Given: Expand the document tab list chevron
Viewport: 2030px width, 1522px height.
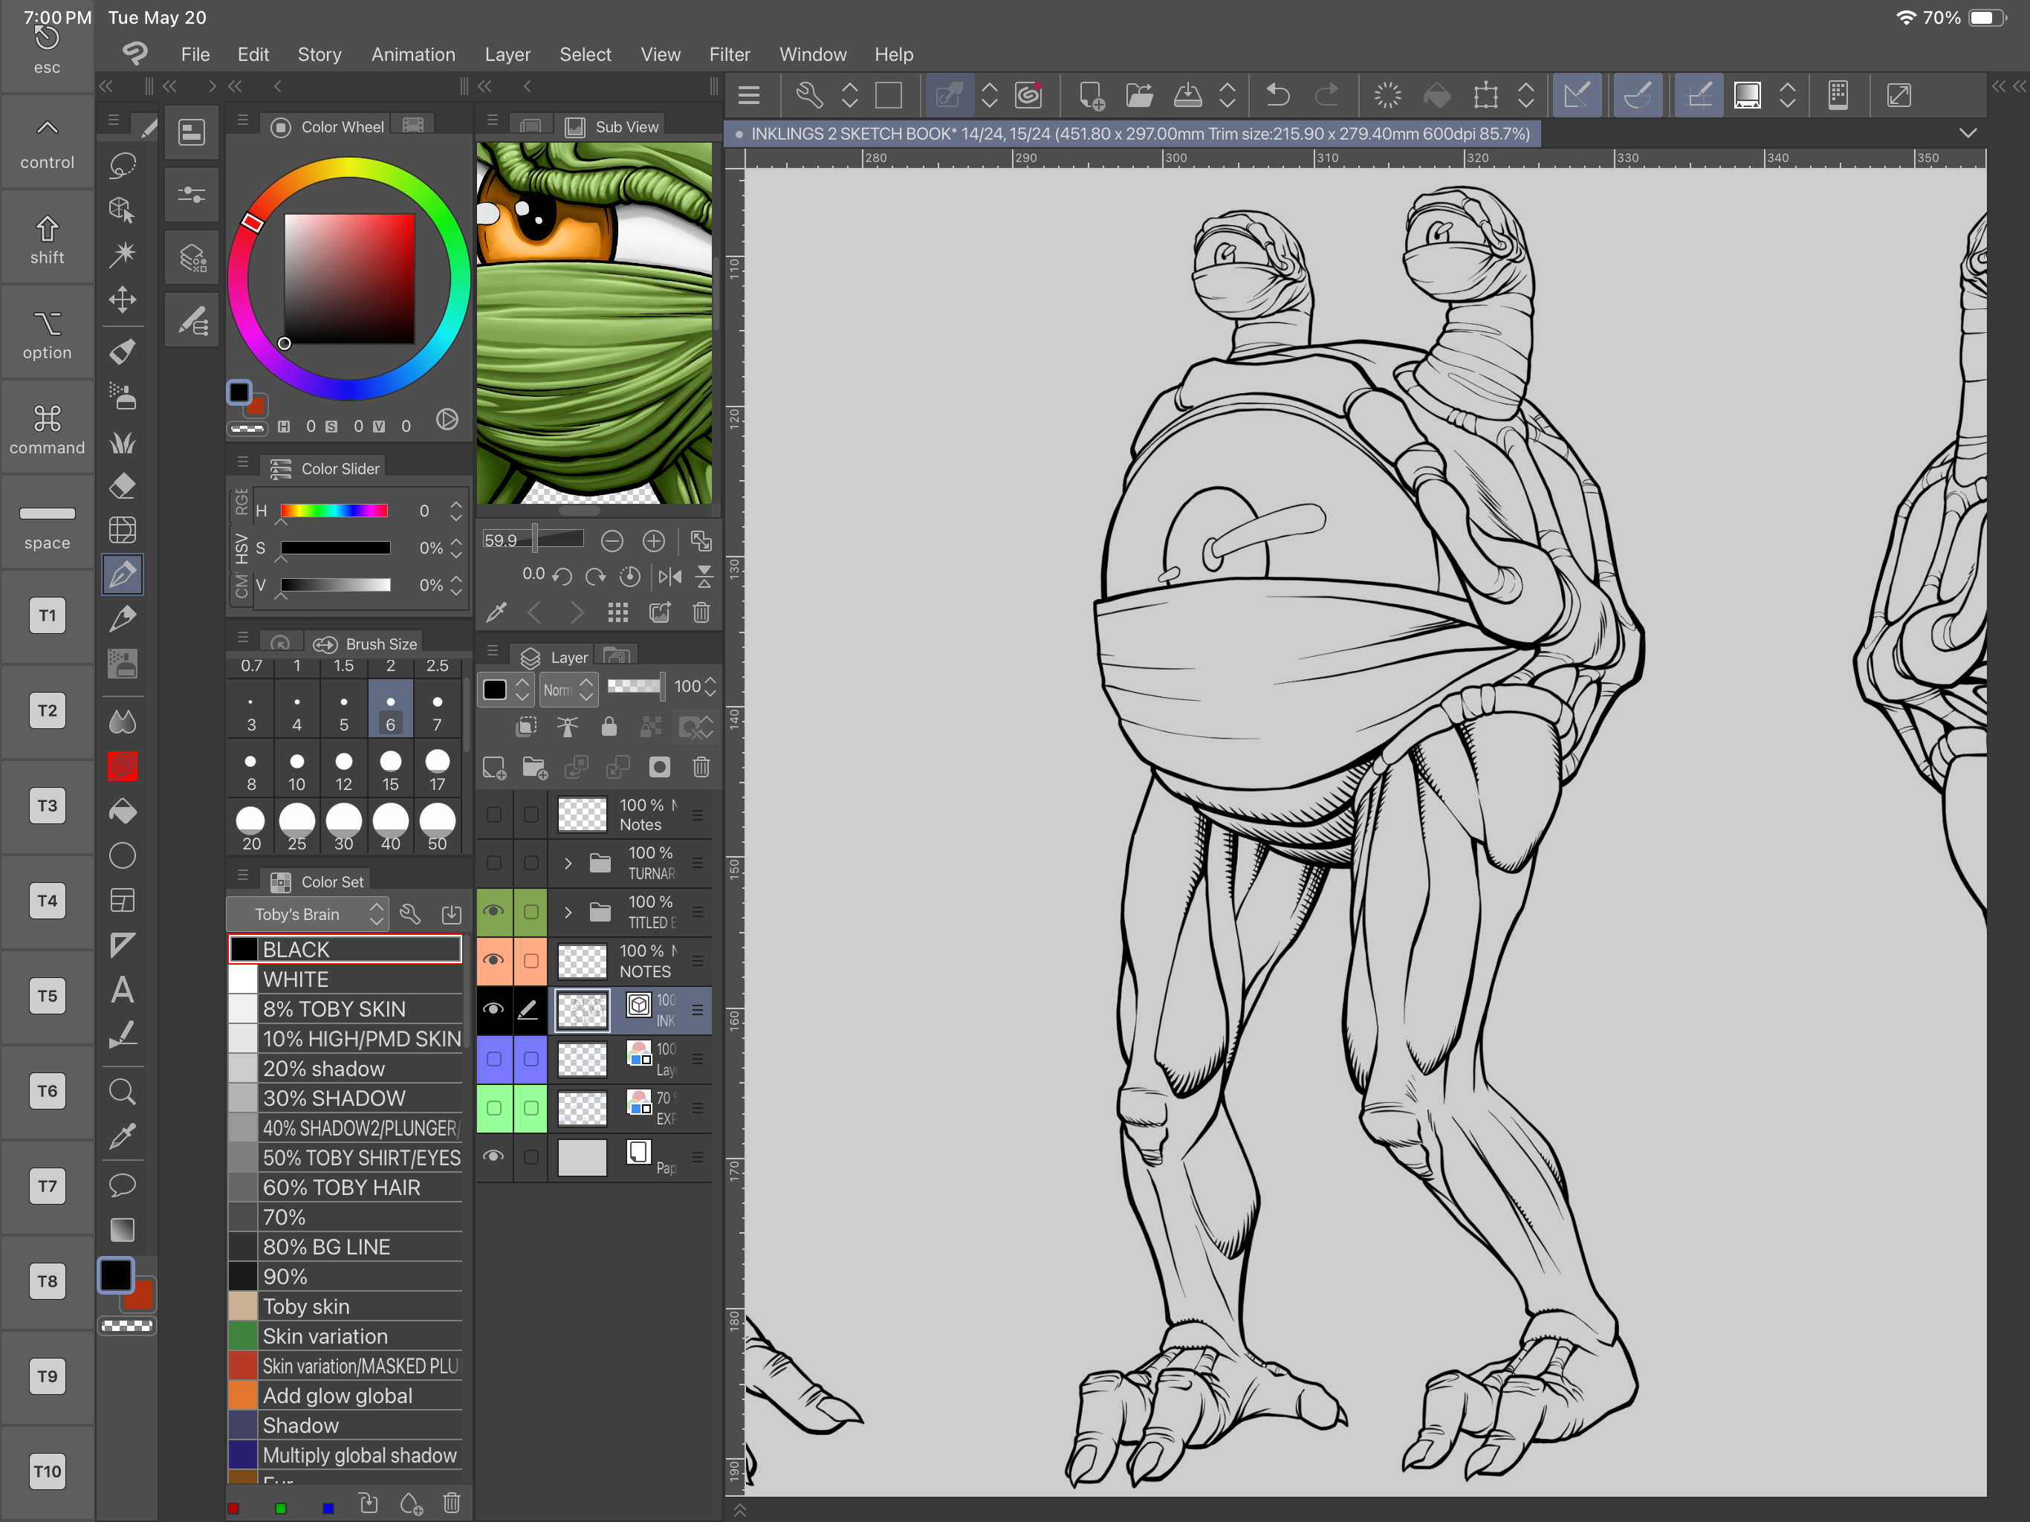Looking at the screenshot, I should pyautogui.click(x=1968, y=133).
